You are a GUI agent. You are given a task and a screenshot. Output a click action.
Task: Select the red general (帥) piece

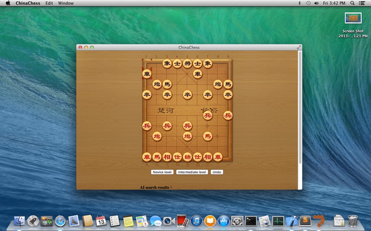[x=187, y=157]
